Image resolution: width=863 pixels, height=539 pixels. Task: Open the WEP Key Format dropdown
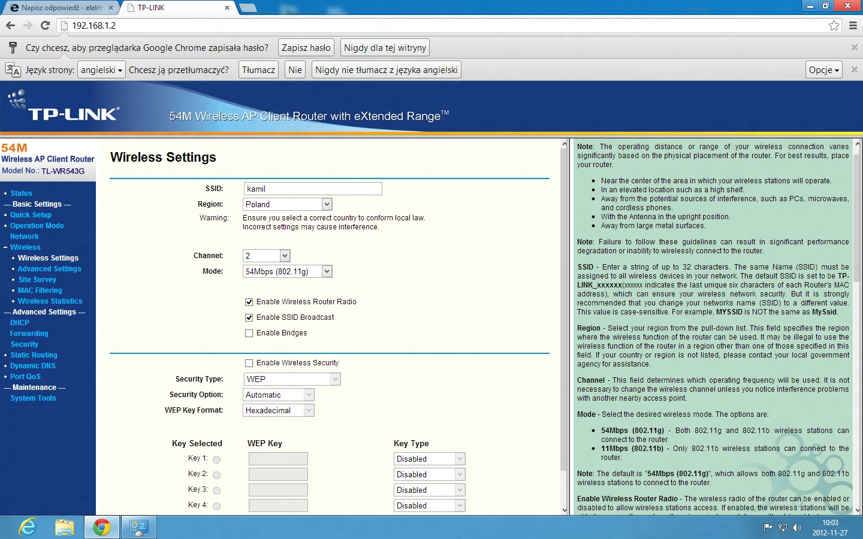pos(279,410)
